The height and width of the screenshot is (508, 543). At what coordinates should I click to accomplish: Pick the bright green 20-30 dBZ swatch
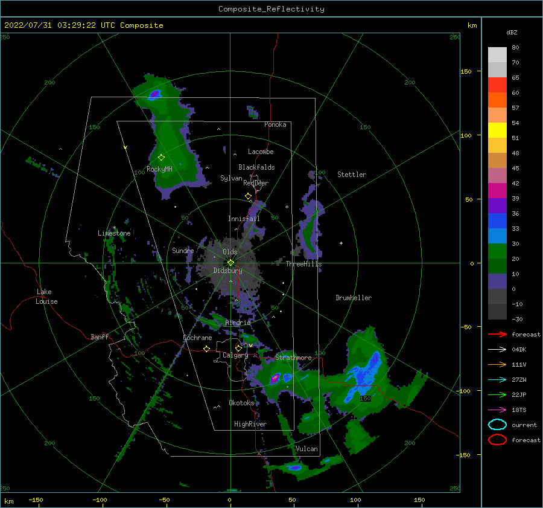[x=497, y=251]
